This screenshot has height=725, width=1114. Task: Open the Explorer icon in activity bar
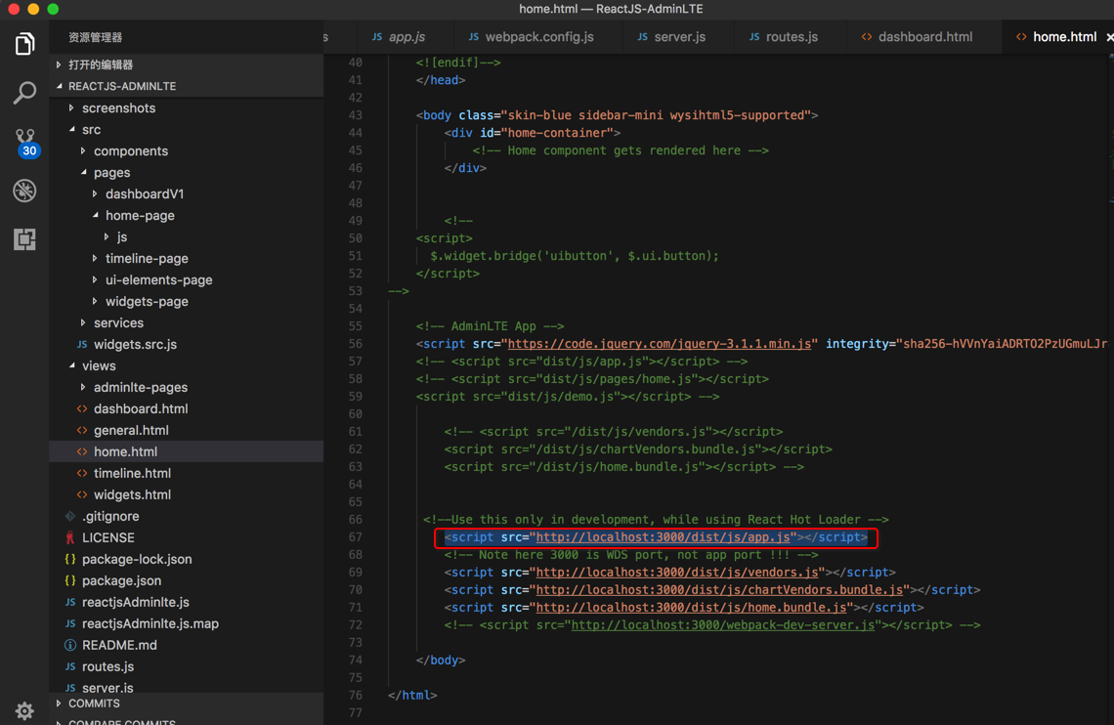(24, 44)
